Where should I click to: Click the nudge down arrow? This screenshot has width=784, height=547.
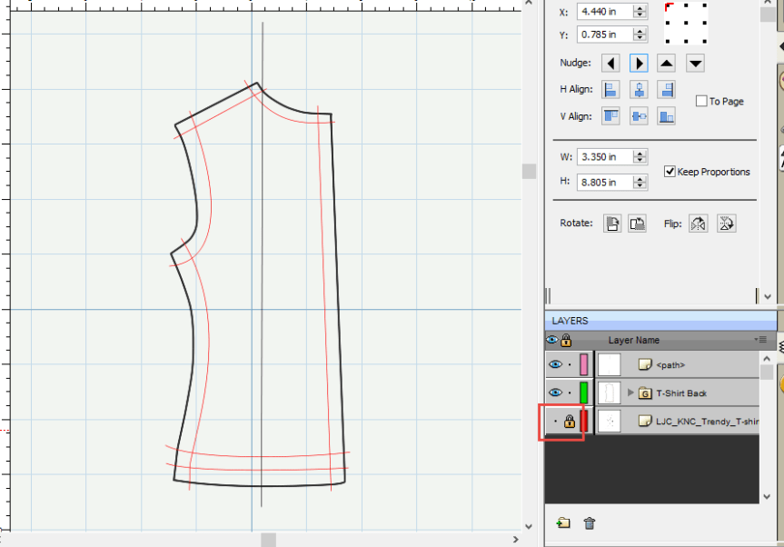click(x=695, y=64)
